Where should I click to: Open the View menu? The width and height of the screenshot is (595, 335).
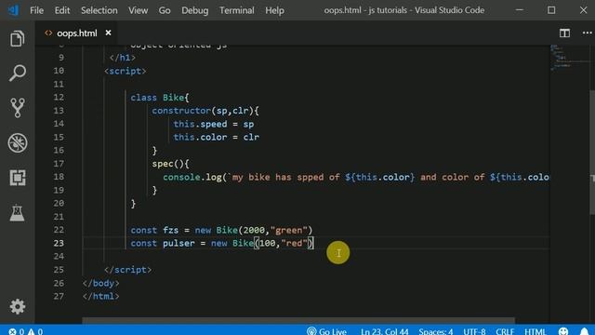(139, 10)
